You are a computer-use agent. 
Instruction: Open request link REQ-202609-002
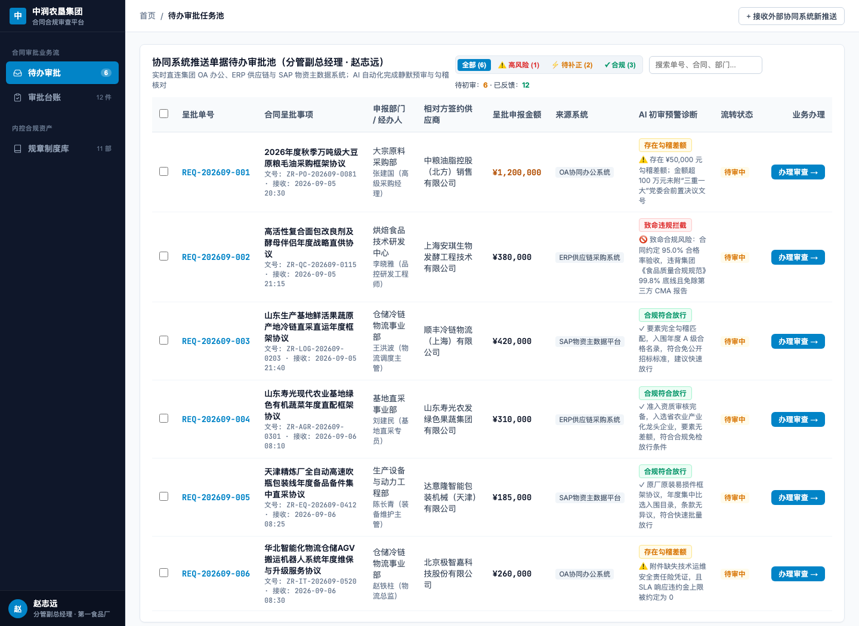click(x=216, y=257)
